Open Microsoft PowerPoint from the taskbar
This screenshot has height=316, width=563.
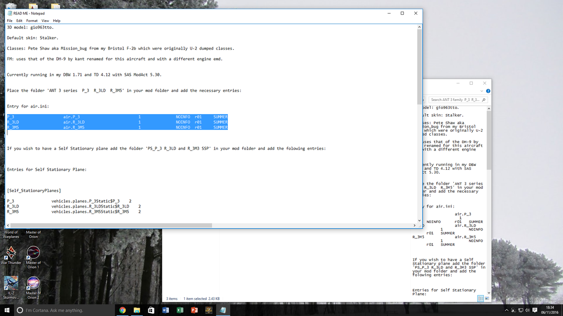pyautogui.click(x=194, y=310)
